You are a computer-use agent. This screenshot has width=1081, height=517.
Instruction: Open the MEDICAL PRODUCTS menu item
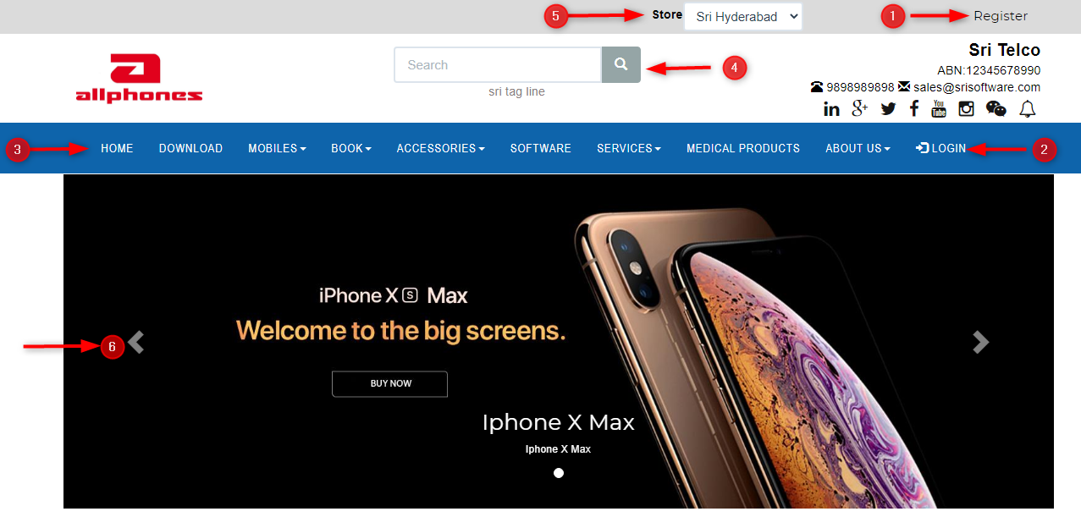tap(743, 148)
